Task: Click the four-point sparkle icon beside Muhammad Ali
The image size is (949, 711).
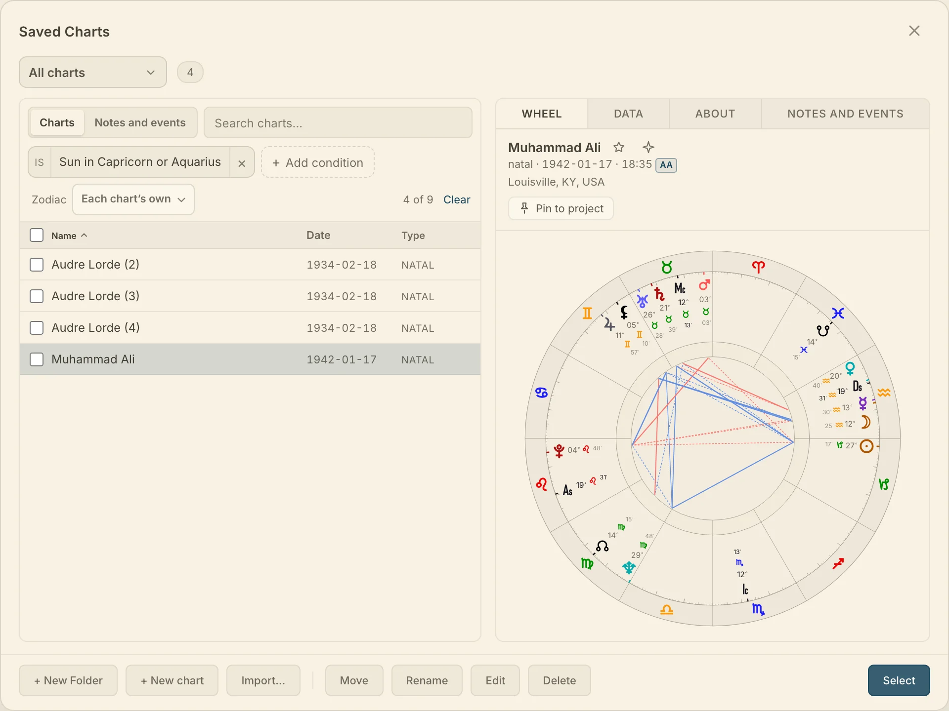Action: 648,147
